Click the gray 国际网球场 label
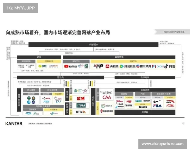The width and height of the screenshot is (190, 152). pos(26,61)
